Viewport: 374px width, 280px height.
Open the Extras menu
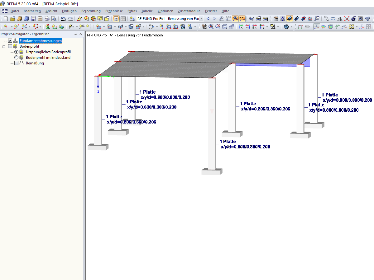tap(132, 11)
